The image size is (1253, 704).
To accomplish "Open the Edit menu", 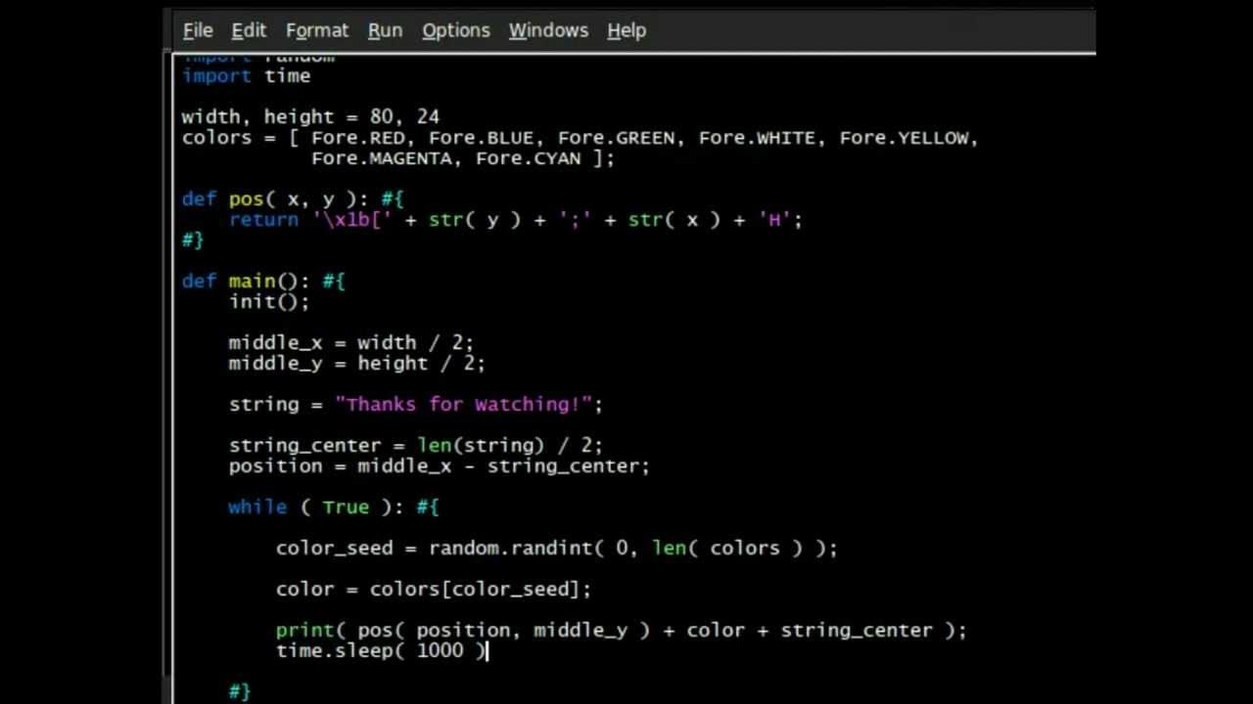I will (x=249, y=30).
